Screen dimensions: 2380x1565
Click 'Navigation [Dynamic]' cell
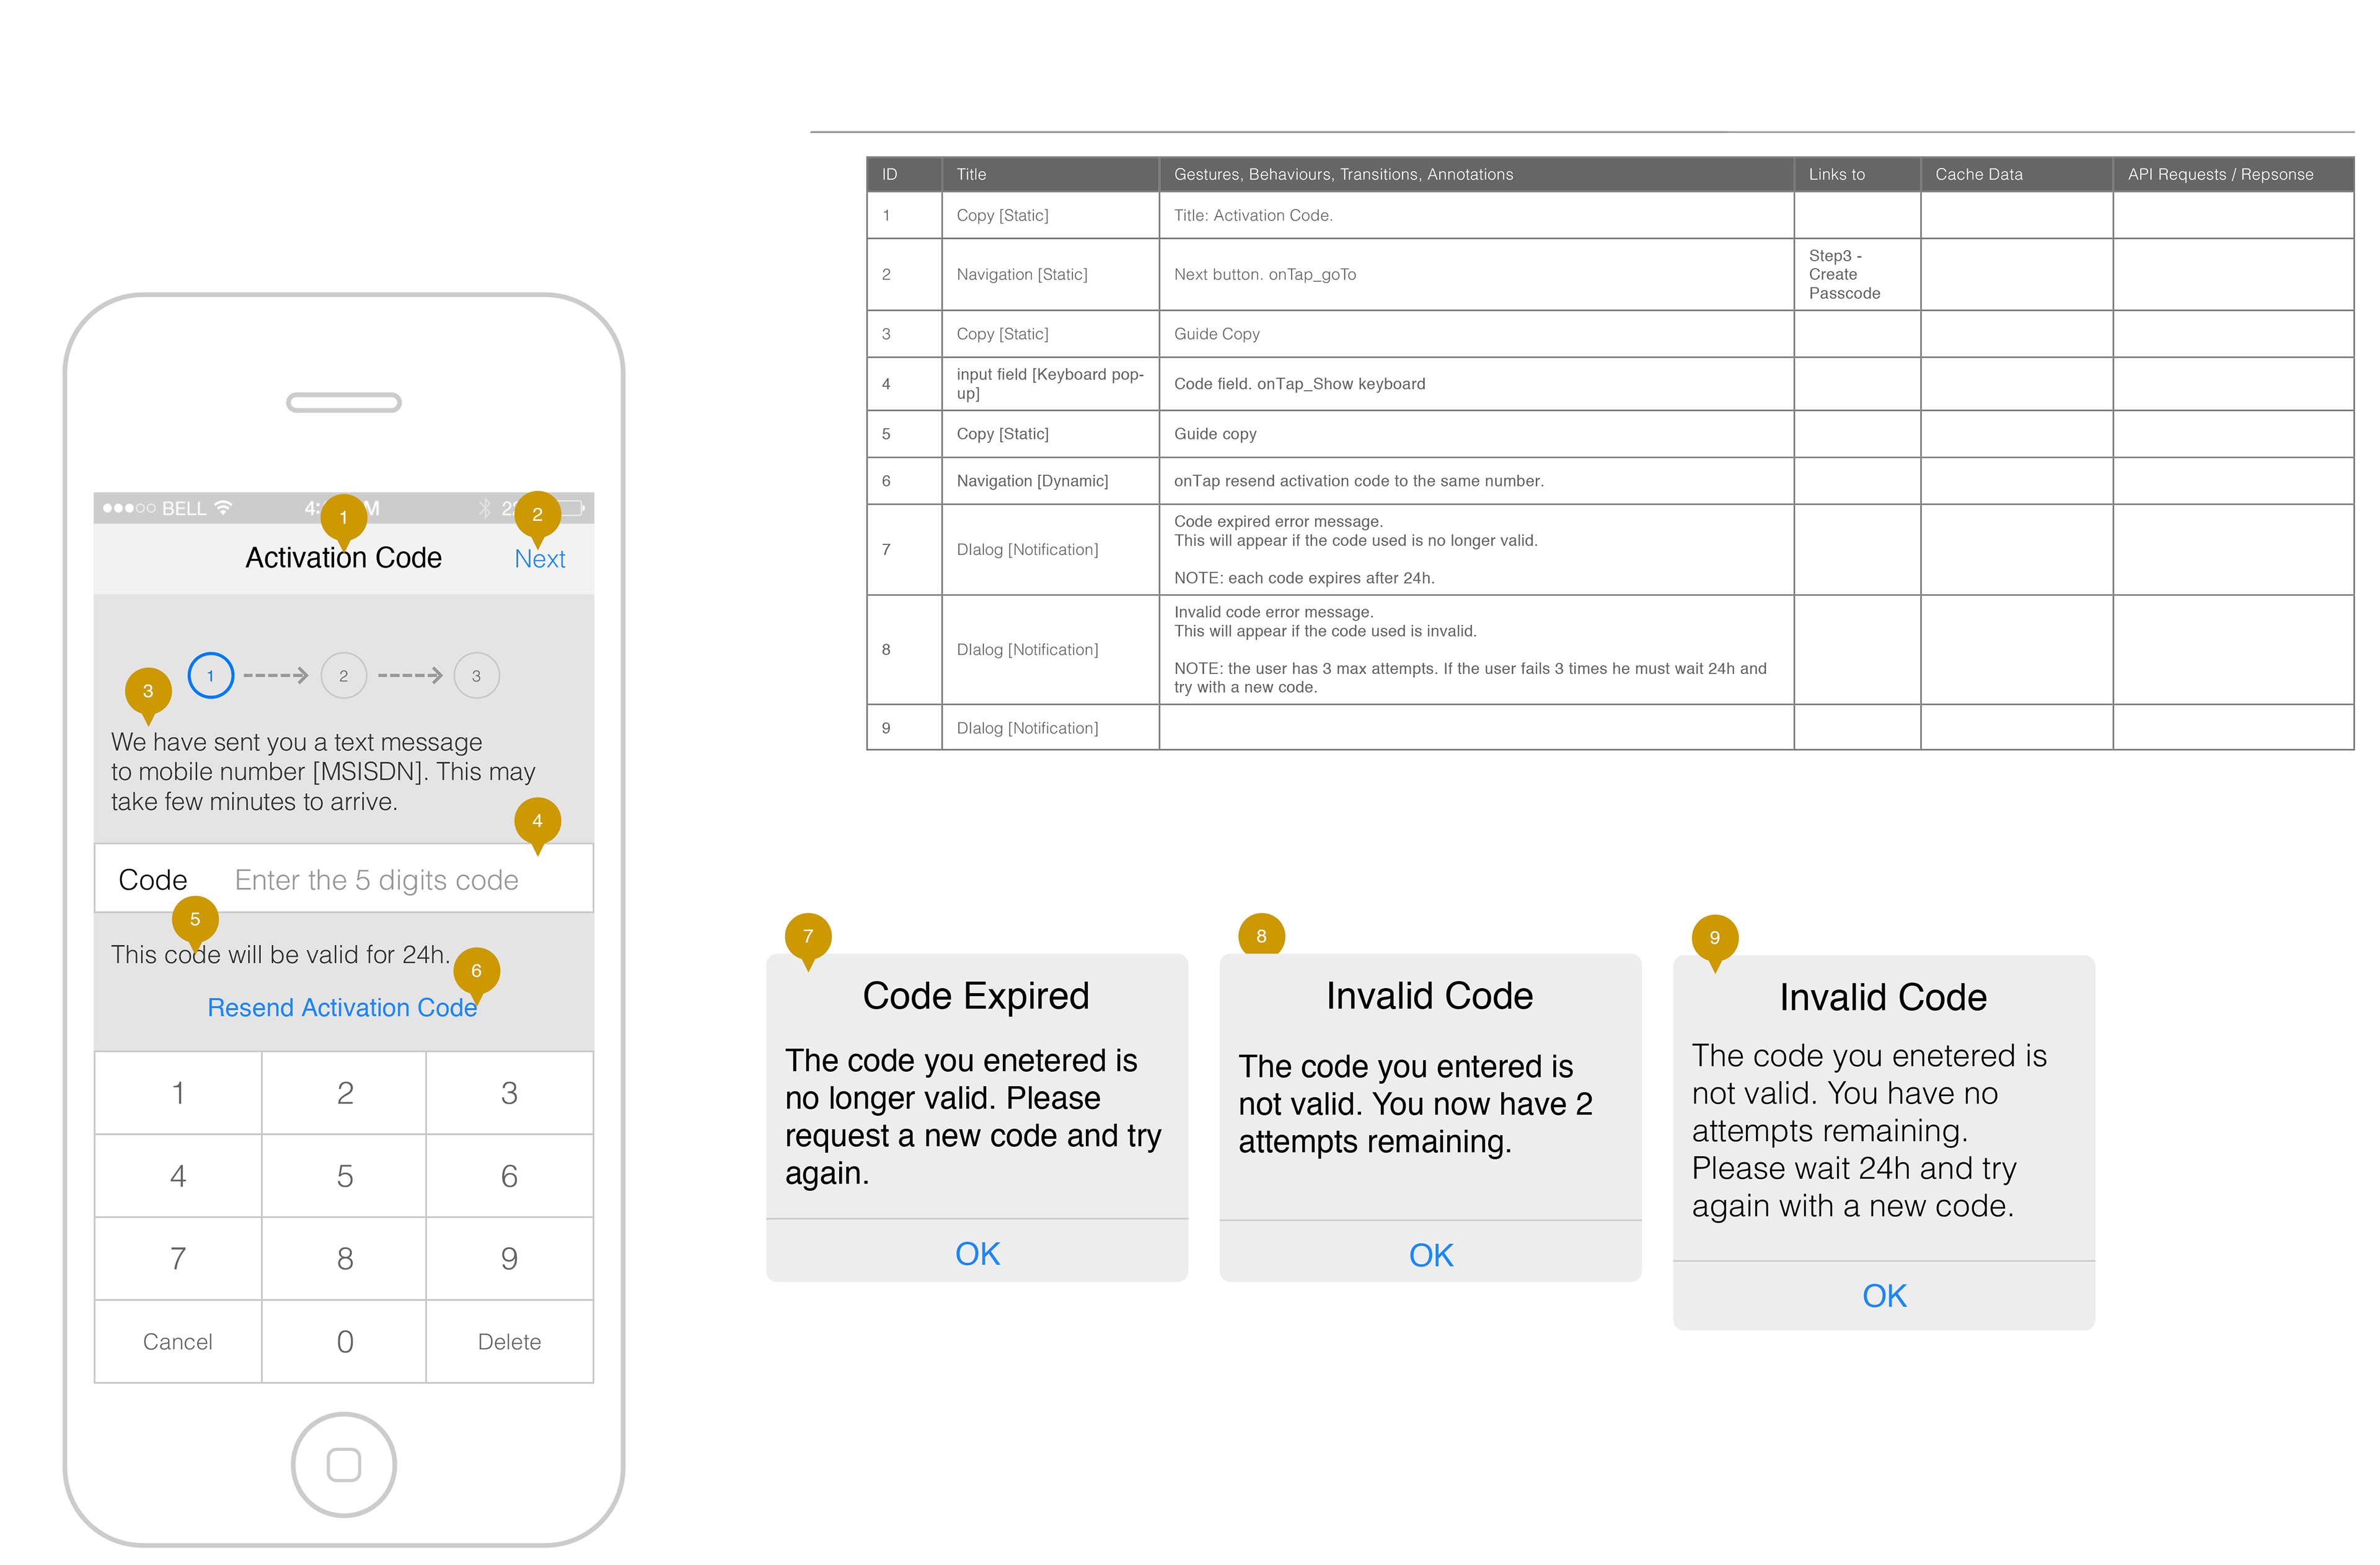click(1050, 481)
